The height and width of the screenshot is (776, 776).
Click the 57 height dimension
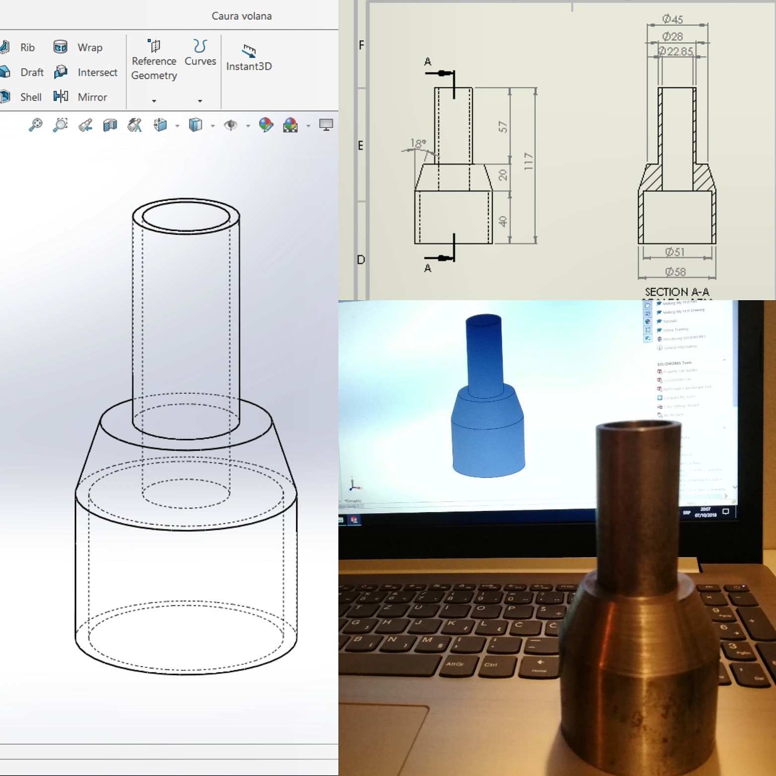pos(503,127)
